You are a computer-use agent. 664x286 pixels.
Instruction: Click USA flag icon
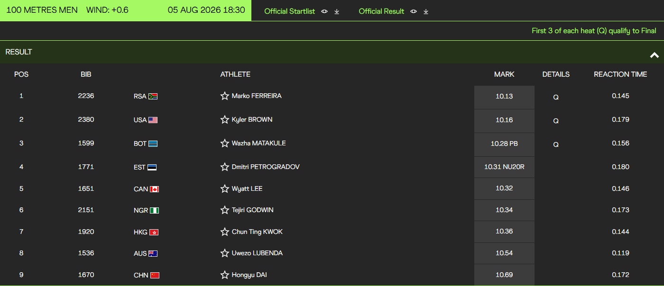[153, 120]
